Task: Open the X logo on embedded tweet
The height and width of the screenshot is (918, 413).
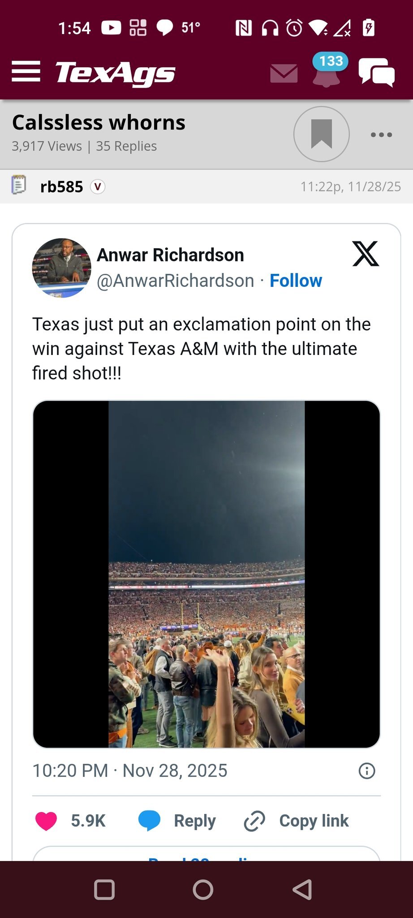Action: click(x=366, y=254)
